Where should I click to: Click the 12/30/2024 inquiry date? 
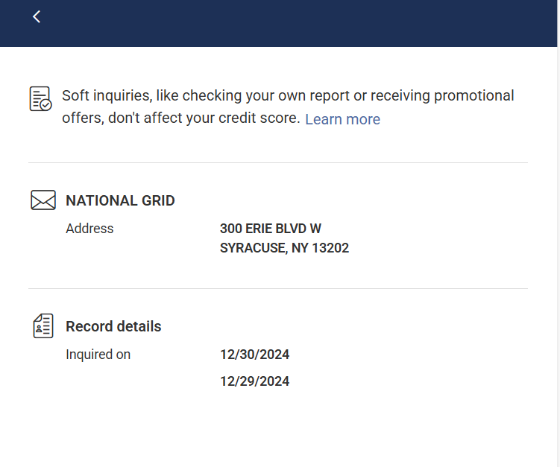coord(254,355)
